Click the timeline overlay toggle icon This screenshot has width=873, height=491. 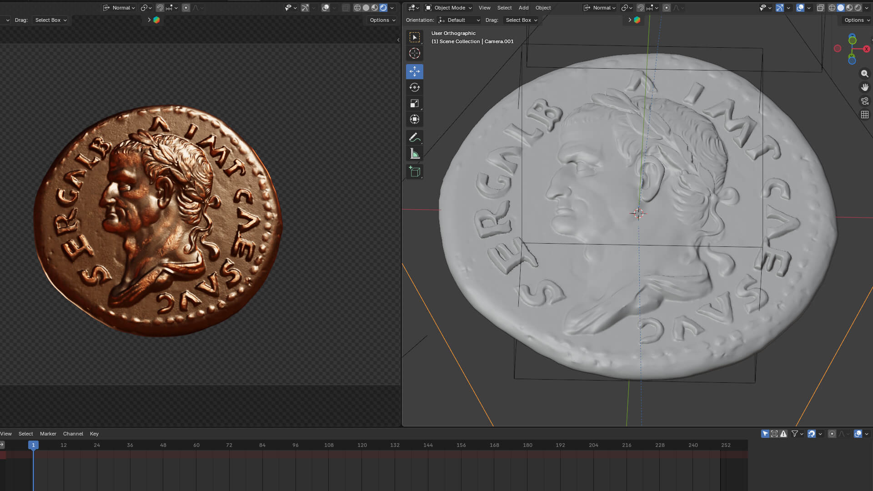point(858,434)
